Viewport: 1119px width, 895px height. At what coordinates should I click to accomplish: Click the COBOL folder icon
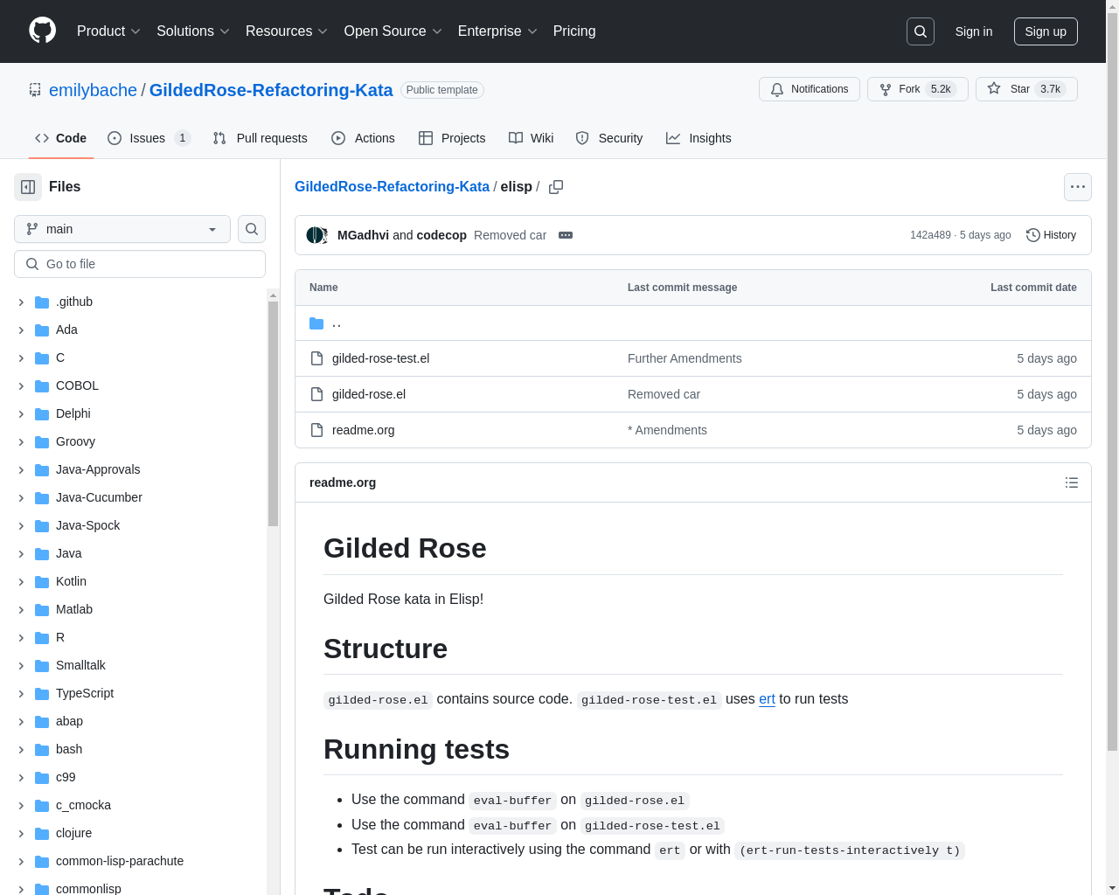tap(42, 386)
